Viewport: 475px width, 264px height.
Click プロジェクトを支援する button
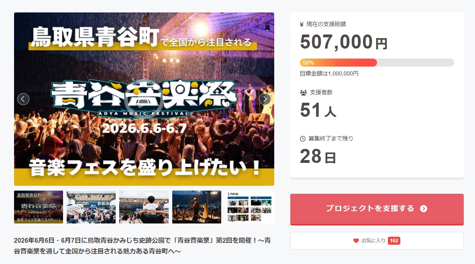(377, 209)
